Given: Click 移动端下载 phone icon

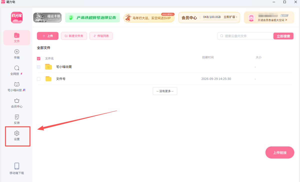Looking at the screenshot, I should pos(17,166).
